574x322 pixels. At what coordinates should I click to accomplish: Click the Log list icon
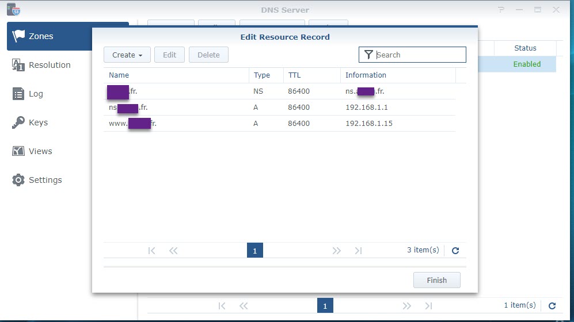tap(18, 94)
